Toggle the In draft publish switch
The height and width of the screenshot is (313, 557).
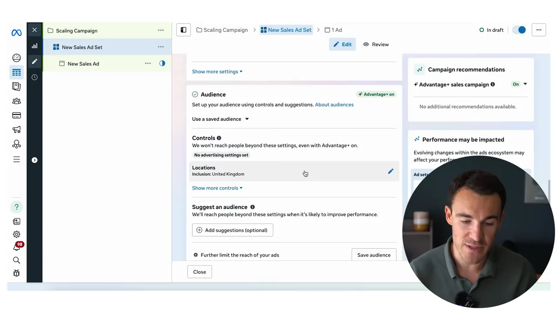tap(519, 30)
